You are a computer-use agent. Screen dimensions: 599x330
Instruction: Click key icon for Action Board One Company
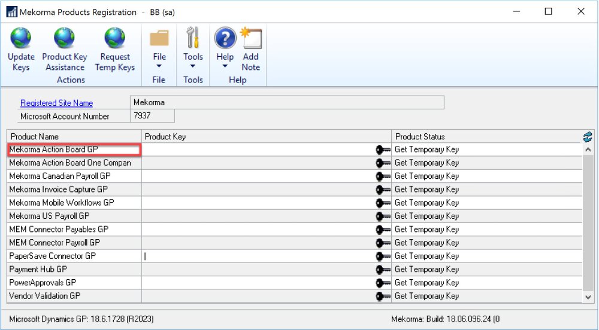point(383,163)
